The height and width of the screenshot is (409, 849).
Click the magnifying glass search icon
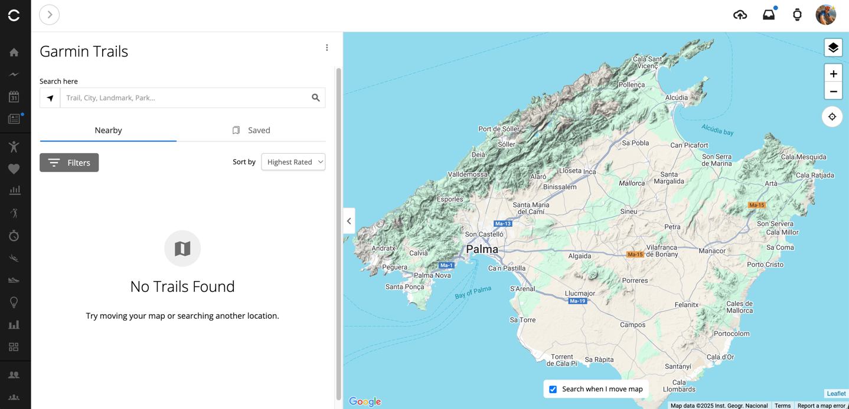coord(316,98)
